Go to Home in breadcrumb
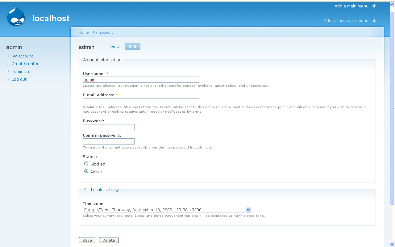Screen dimensions: 395x247 [84, 32]
